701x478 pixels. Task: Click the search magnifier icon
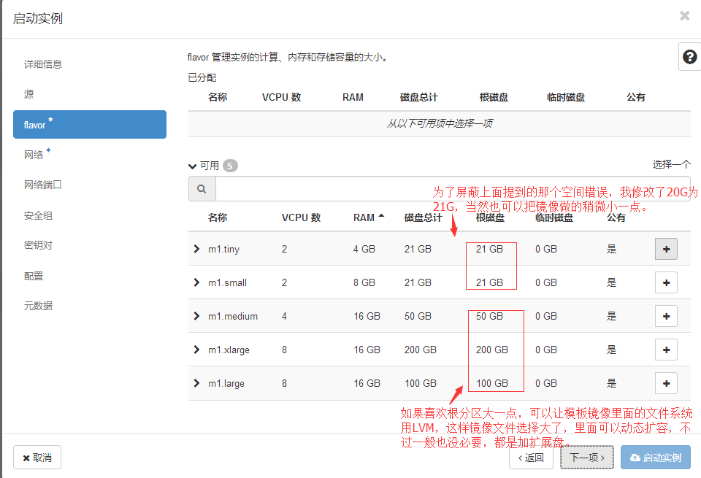pos(202,189)
